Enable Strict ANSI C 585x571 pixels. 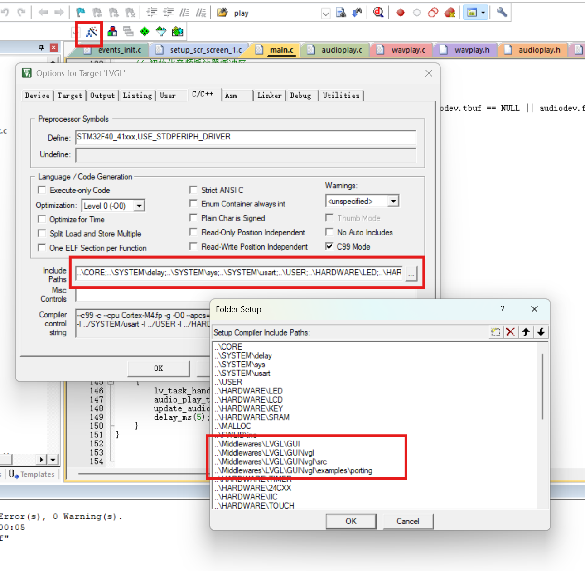click(x=193, y=190)
